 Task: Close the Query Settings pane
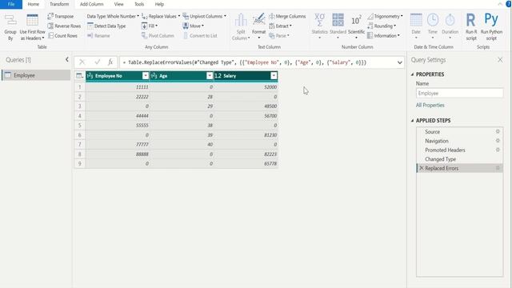pos(500,60)
